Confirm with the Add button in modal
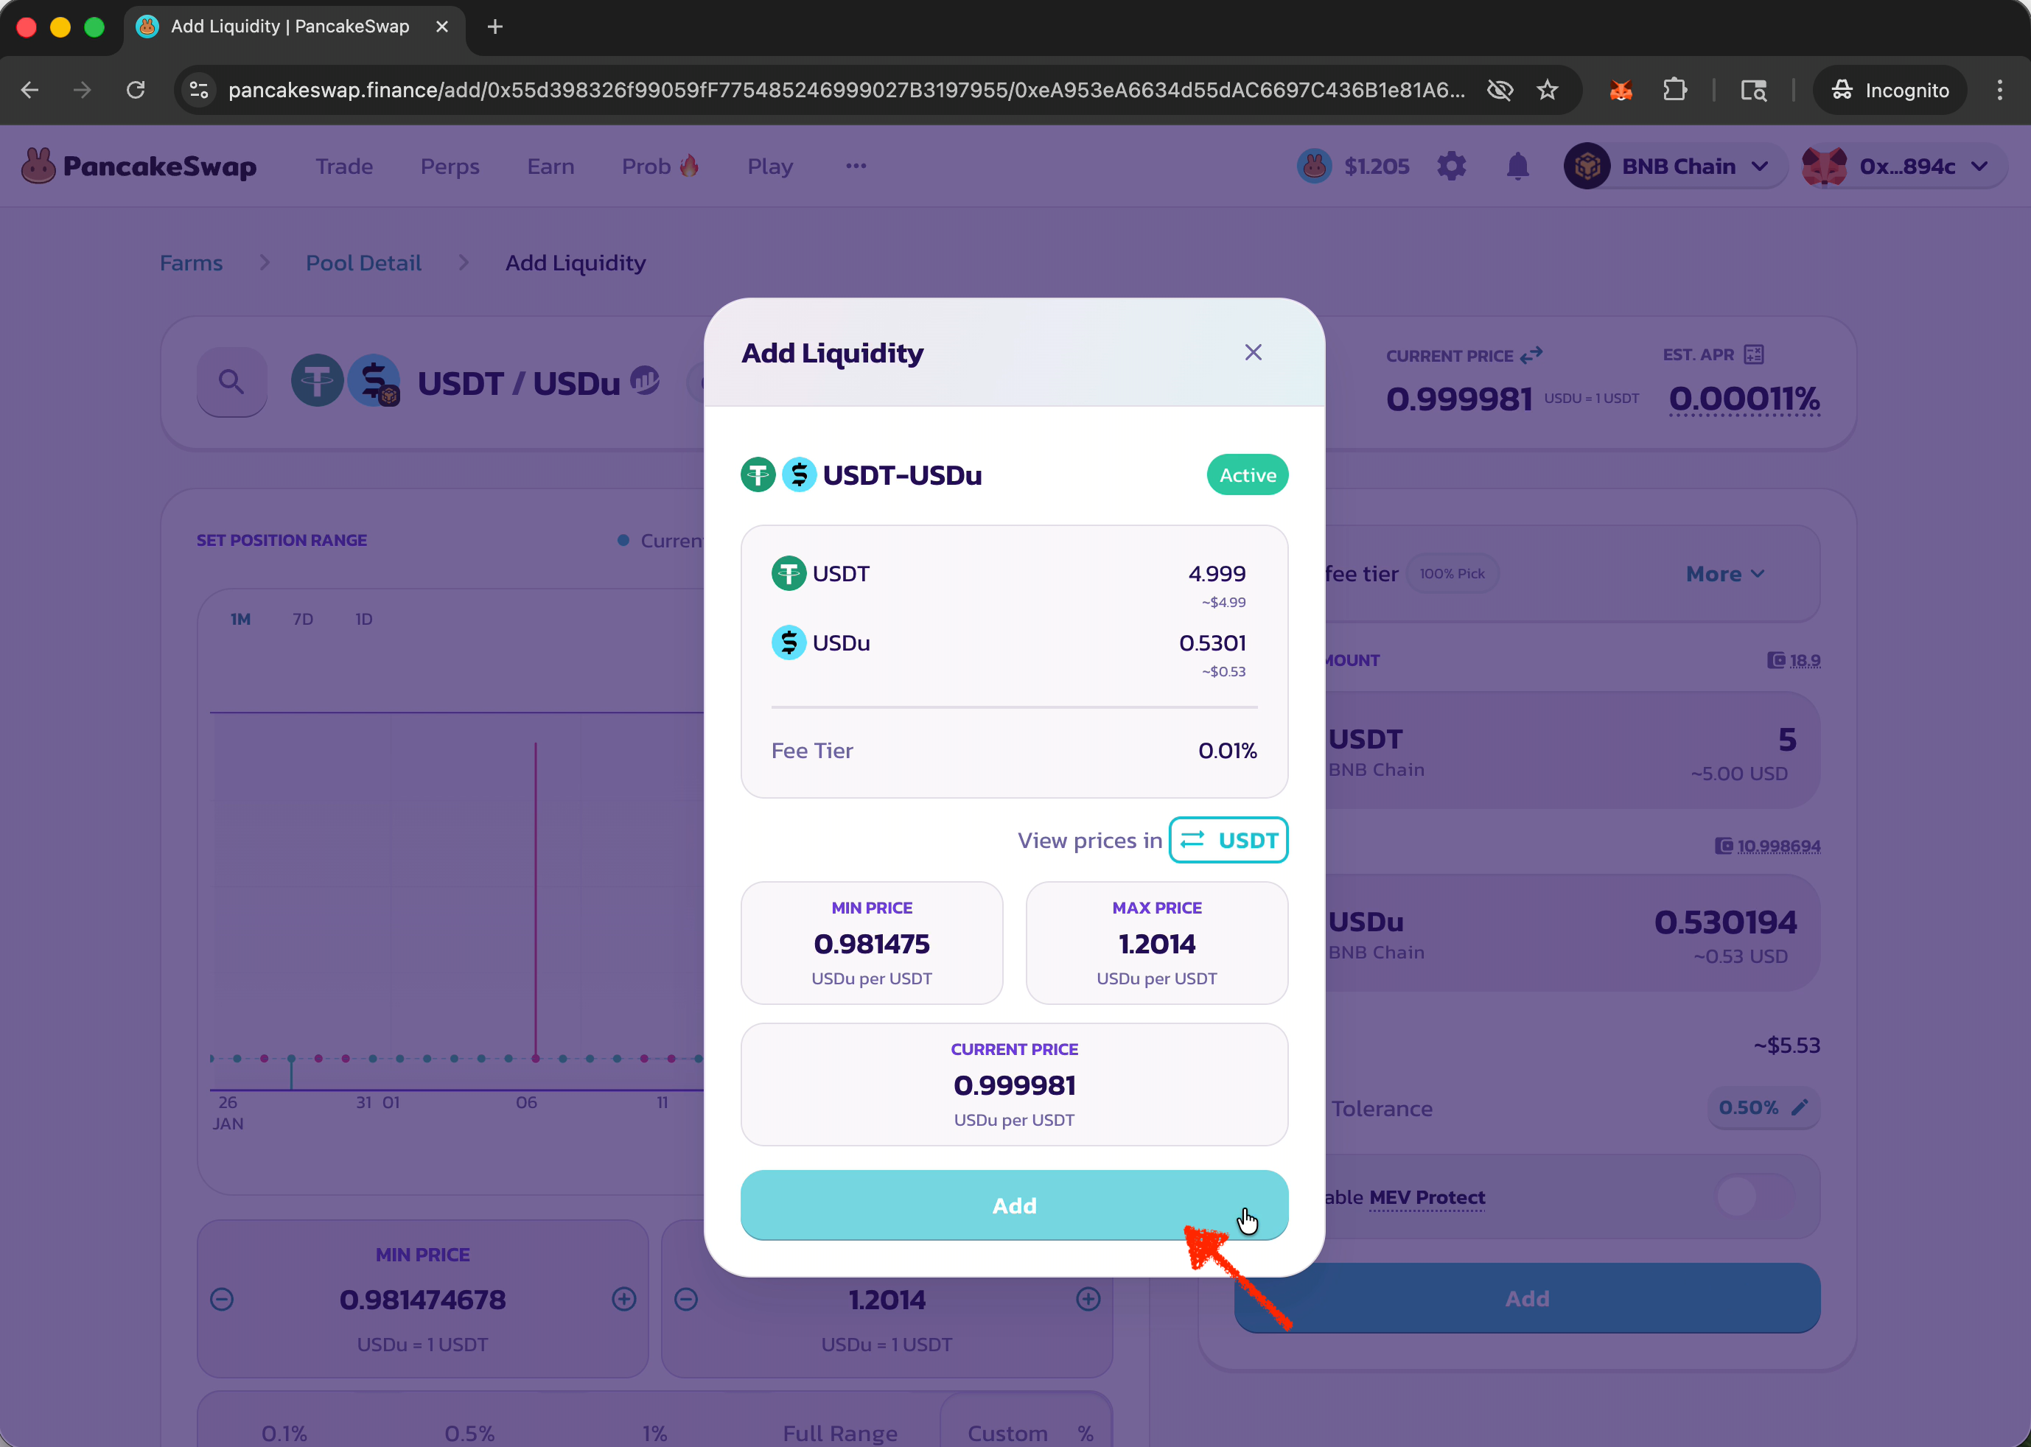 1013,1205
